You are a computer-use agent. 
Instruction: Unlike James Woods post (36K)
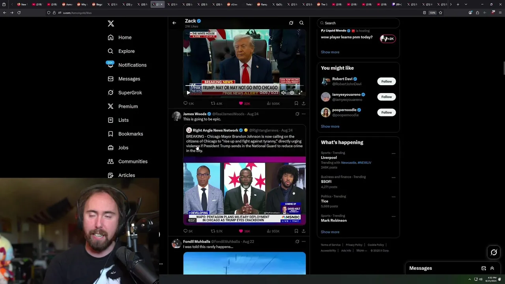coord(244,231)
